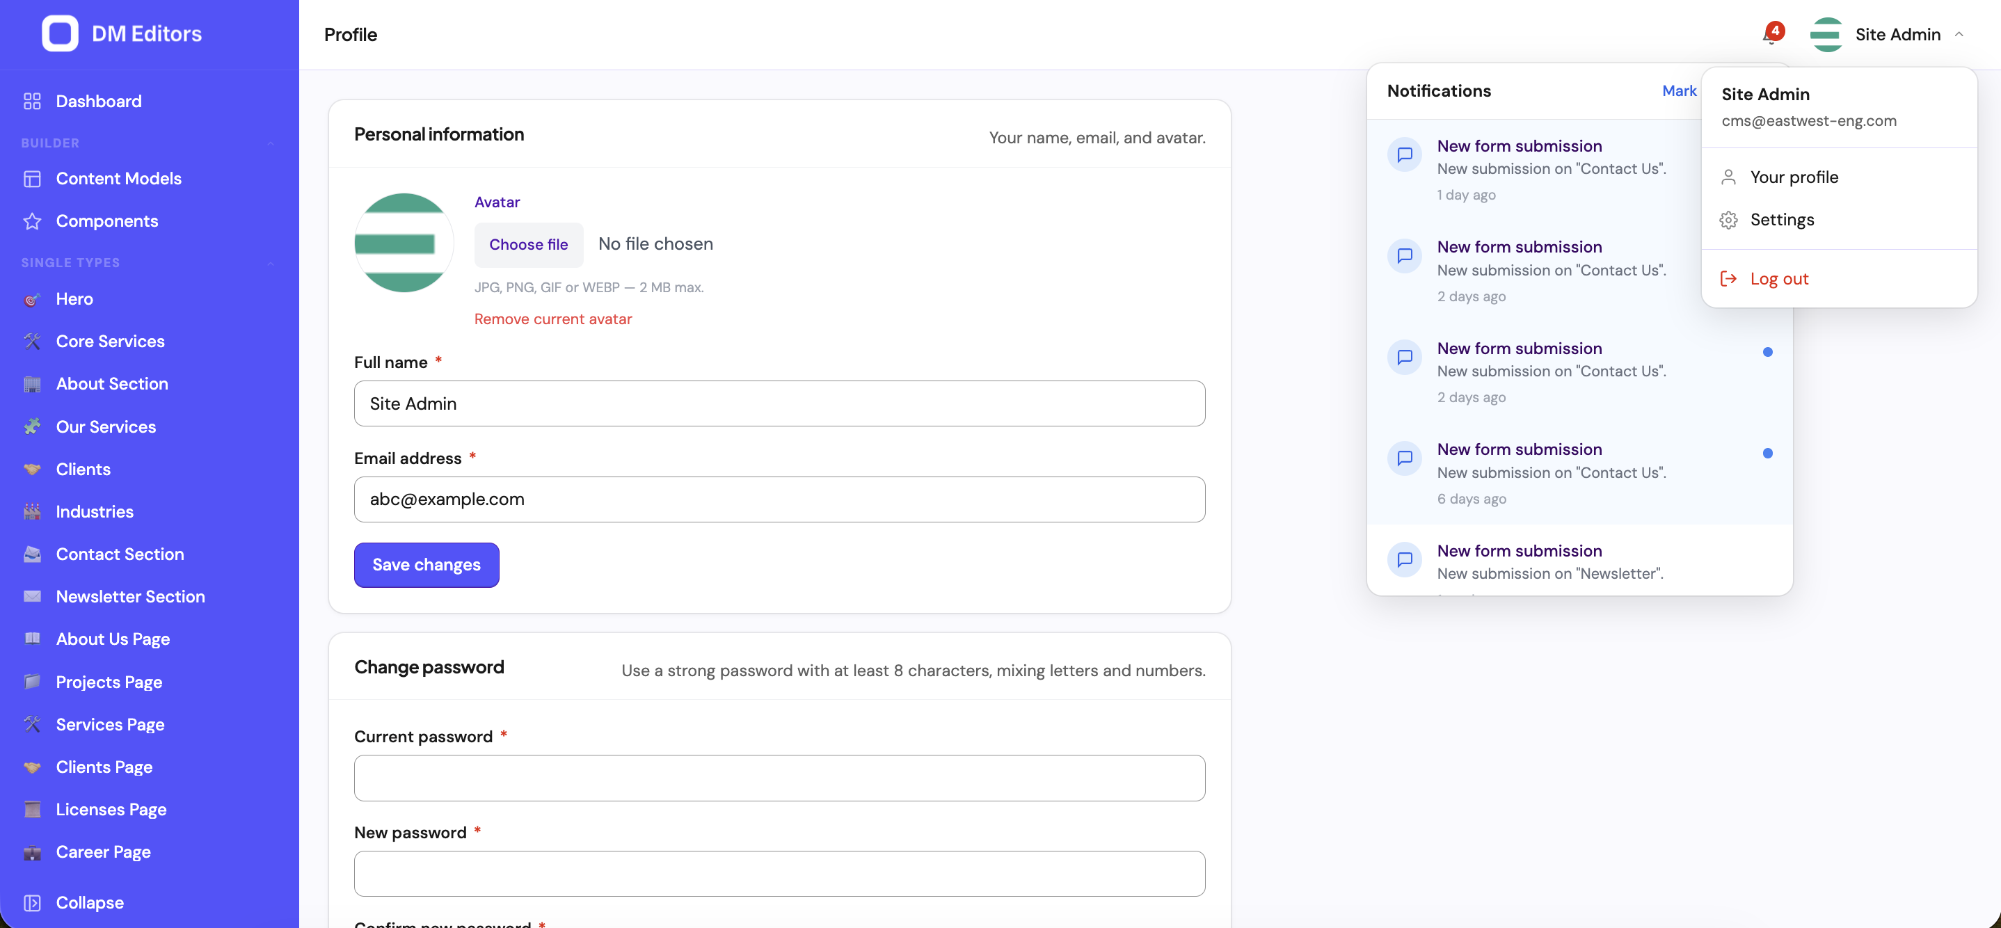This screenshot has width=2001, height=928.
Task: Open Content Models in the sidebar
Action: [x=149, y=179]
